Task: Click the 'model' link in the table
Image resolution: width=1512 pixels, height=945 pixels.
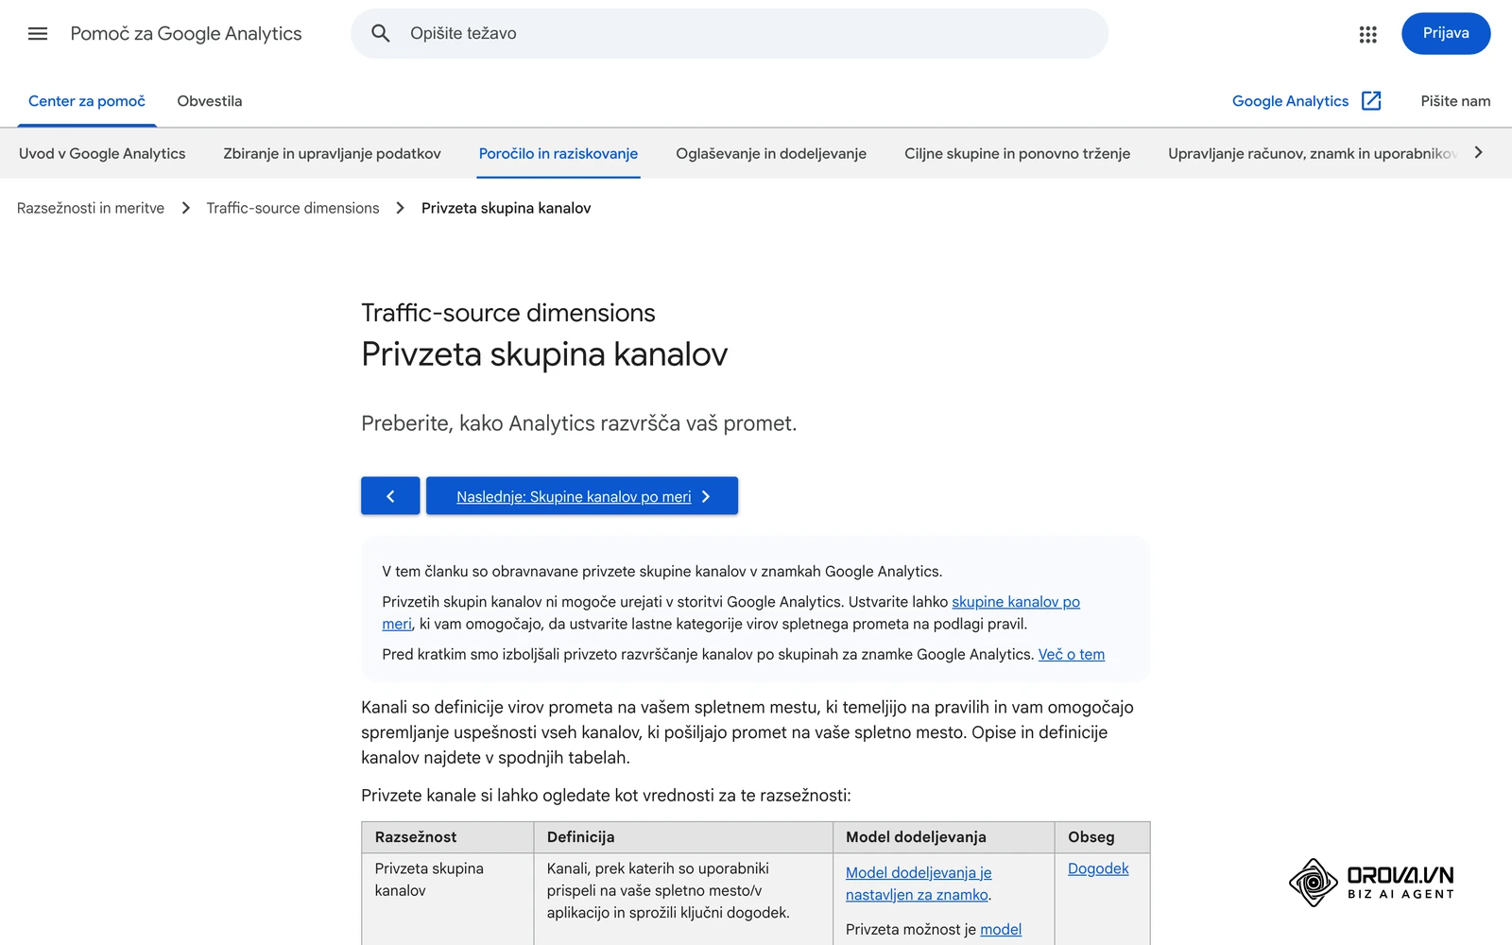Action: coord(1001,929)
